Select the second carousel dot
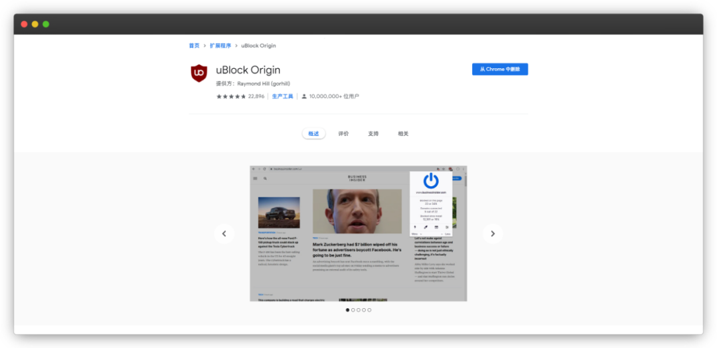This screenshot has width=717, height=348. click(353, 310)
